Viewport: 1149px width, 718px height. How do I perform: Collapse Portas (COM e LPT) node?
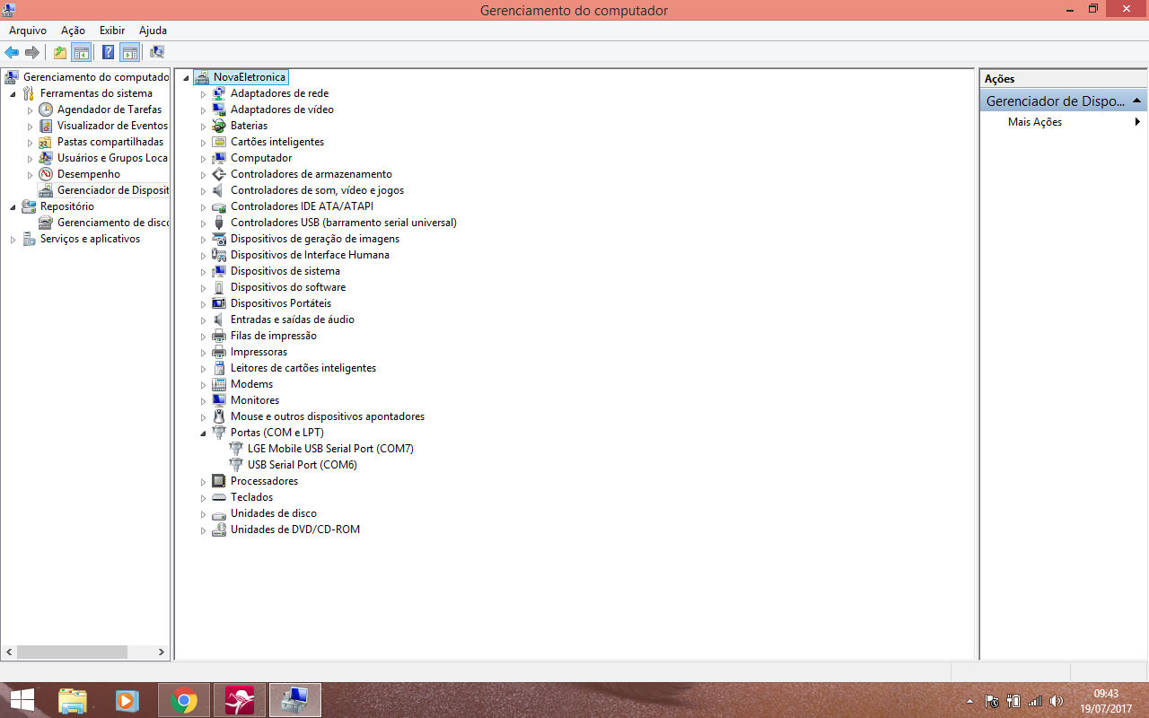(x=203, y=433)
